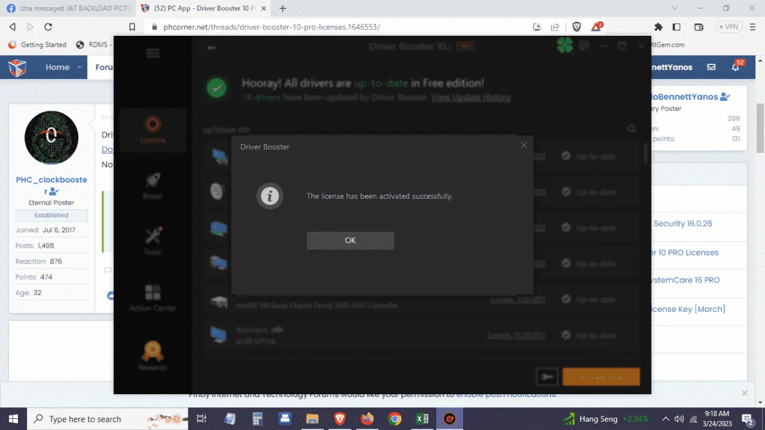
Task: Open the inbox envelope icon
Action: point(711,67)
